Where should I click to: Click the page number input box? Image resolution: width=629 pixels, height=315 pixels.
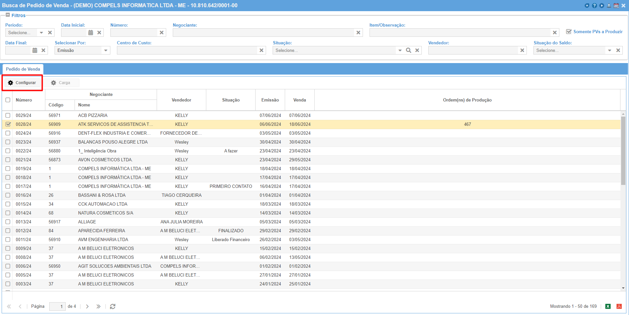point(57,306)
